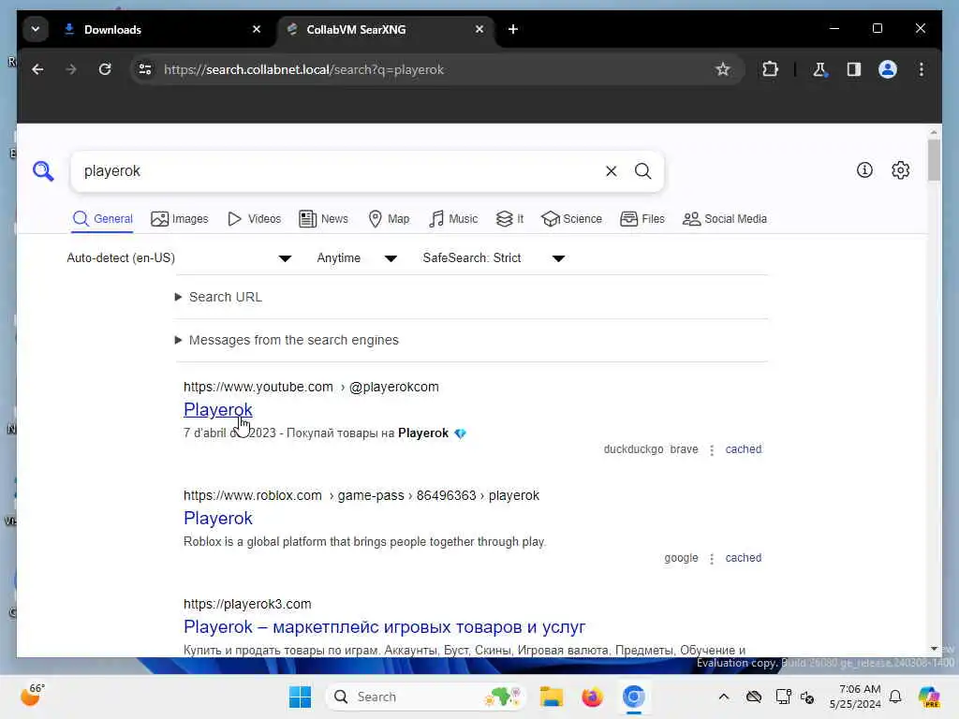Open the notifications bell icon
This screenshot has height=719, width=959.
895,697
